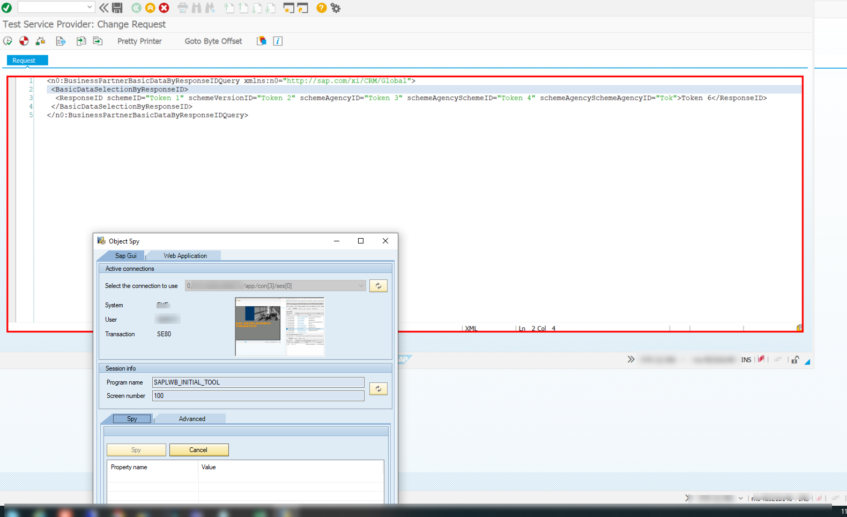Refresh the active connections list
847x517 pixels.
pyautogui.click(x=378, y=286)
